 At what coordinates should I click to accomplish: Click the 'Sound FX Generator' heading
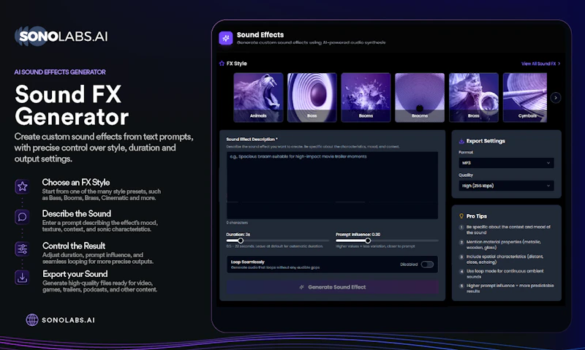72,105
